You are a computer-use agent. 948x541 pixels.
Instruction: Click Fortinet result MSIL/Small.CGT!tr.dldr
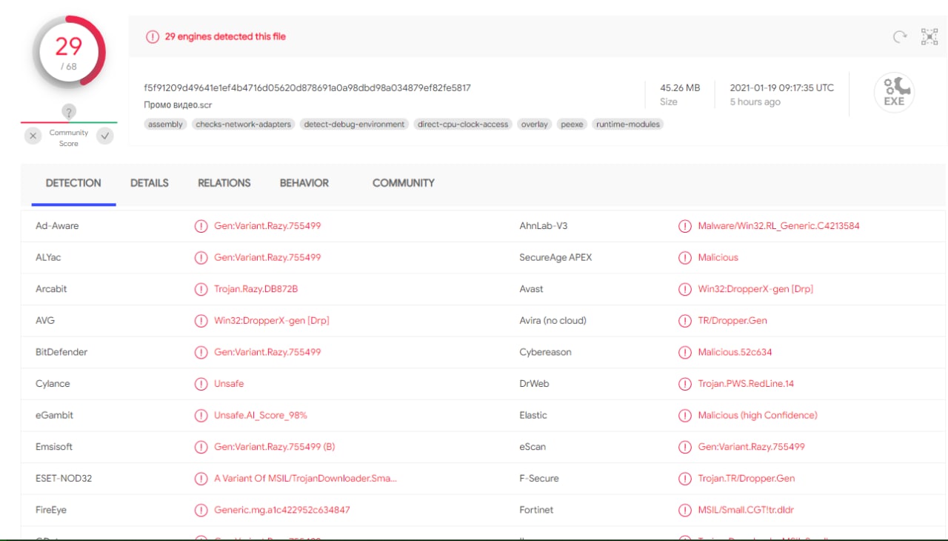click(x=746, y=510)
